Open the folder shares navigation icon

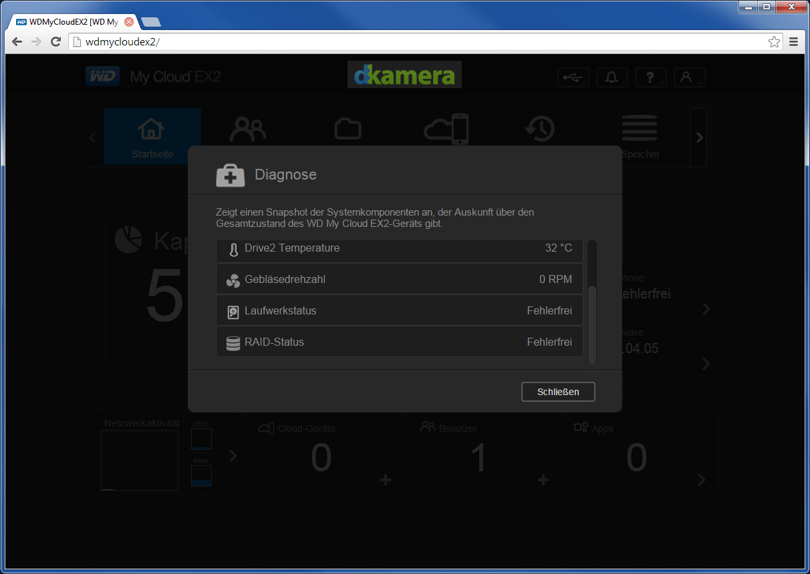tap(348, 128)
